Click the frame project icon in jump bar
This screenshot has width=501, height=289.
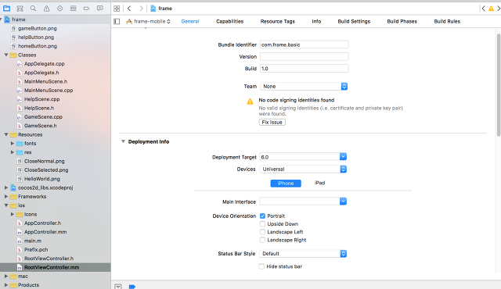[153, 9]
